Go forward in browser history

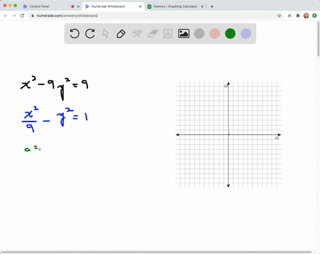14,15
